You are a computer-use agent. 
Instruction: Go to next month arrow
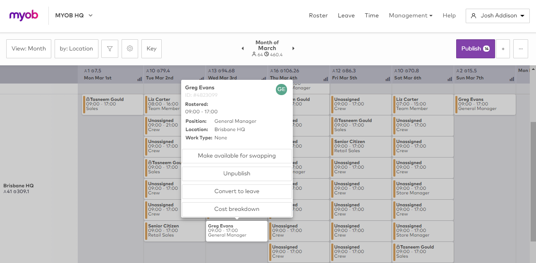[x=293, y=48]
